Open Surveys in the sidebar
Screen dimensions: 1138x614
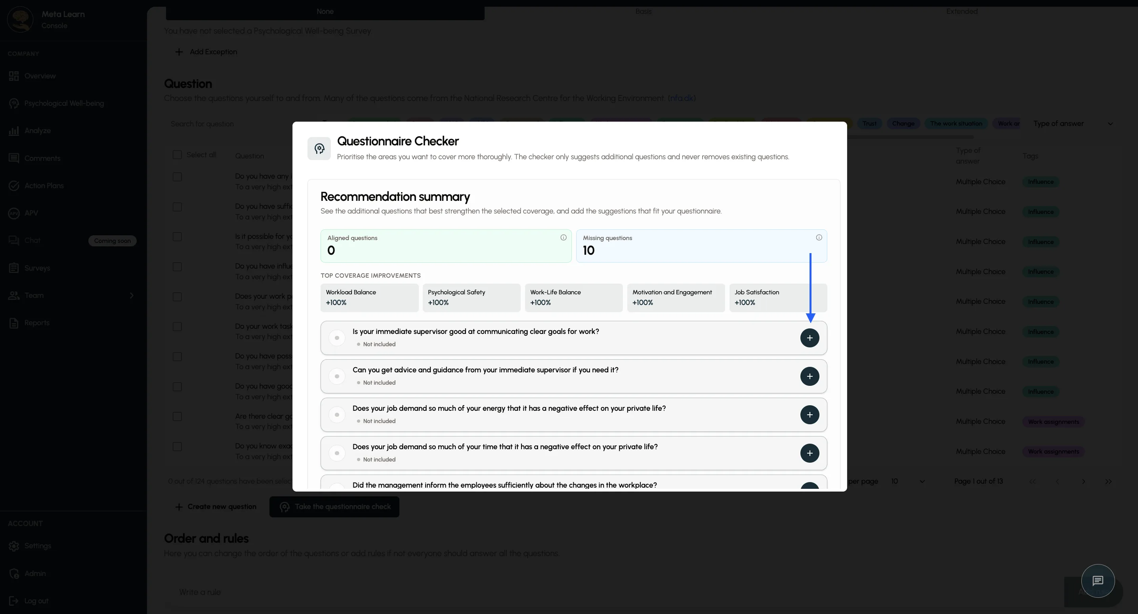(37, 268)
